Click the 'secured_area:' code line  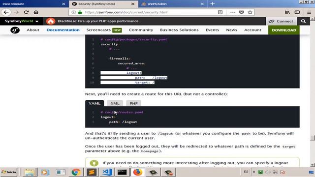(x=131, y=63)
